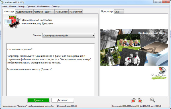Open the Изображение menu
Viewport: 171px width, 109px height.
[43, 7]
